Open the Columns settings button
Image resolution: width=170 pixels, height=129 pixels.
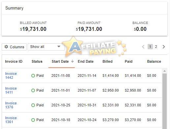[14, 47]
